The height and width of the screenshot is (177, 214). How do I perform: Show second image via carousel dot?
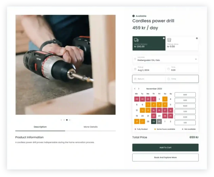(64, 120)
